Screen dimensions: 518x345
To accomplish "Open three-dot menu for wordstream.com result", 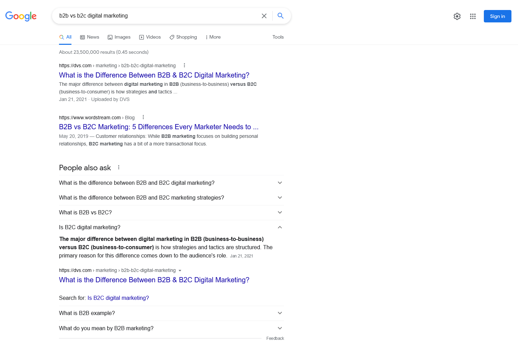I will click(143, 117).
